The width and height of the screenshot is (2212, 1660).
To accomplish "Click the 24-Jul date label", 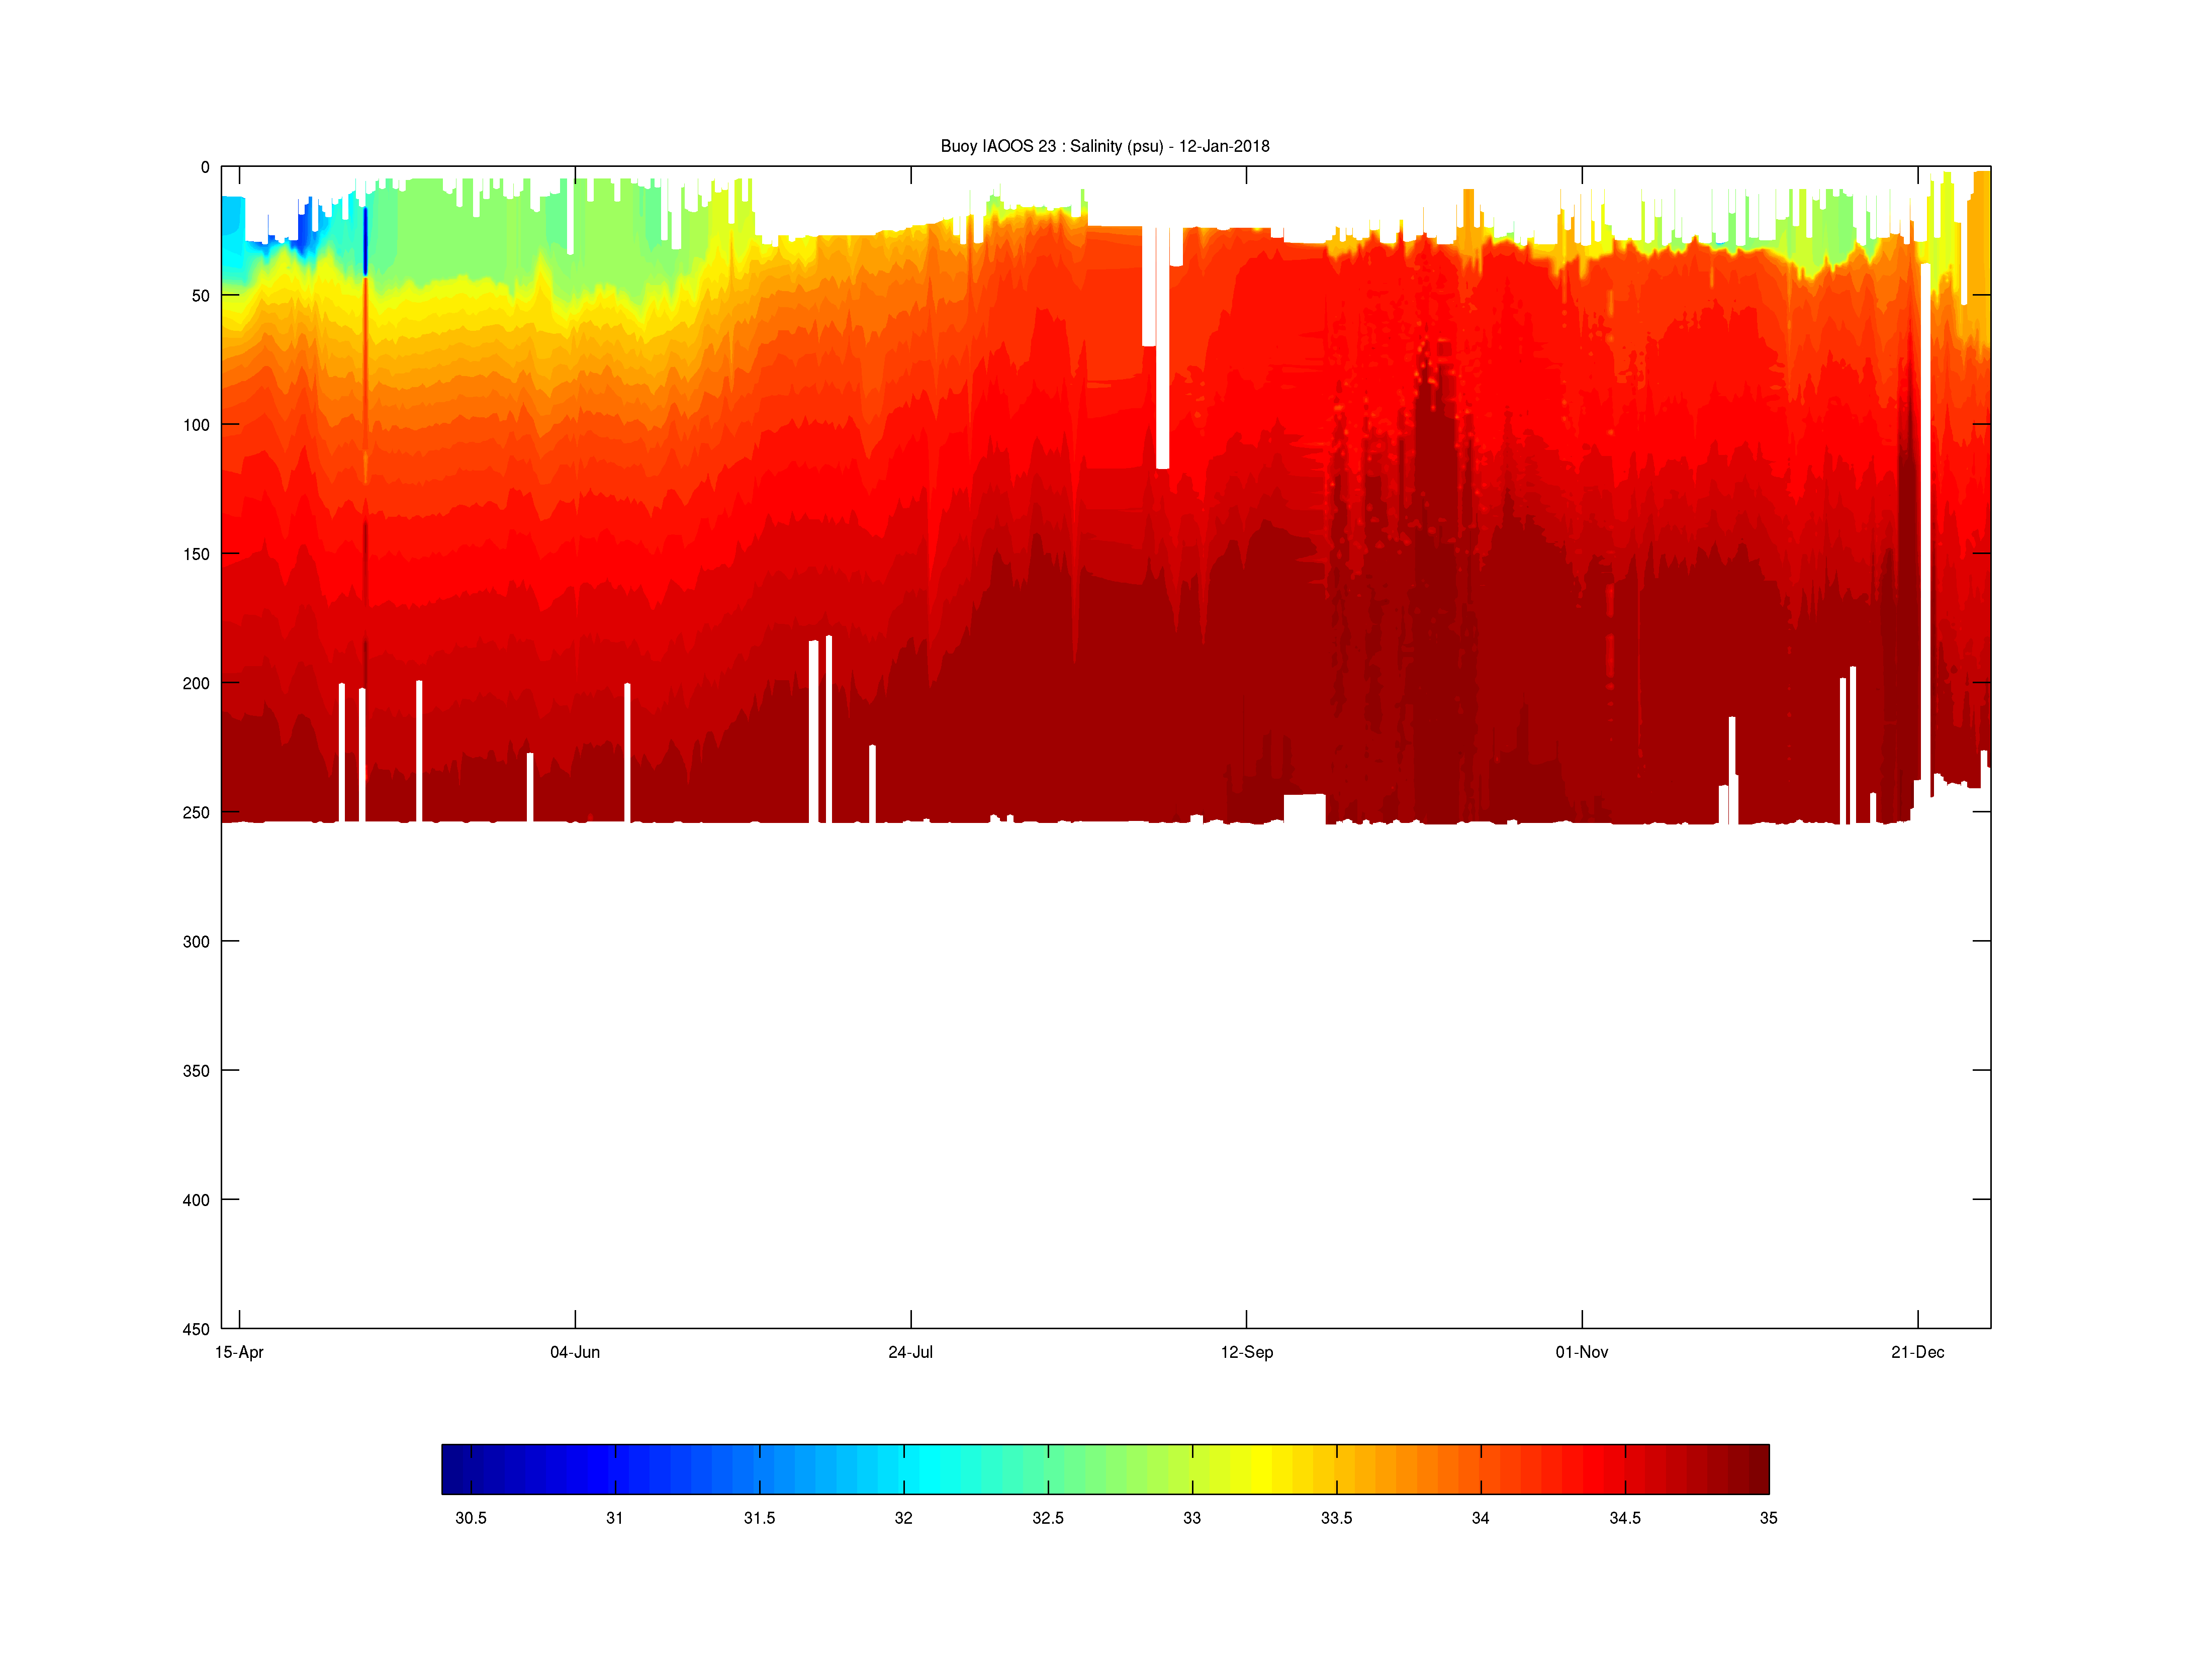I will pyautogui.click(x=910, y=1352).
